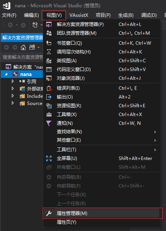Click 下一个任务(X) menu entry
The width and height of the screenshot is (166, 231).
click(102, 195)
